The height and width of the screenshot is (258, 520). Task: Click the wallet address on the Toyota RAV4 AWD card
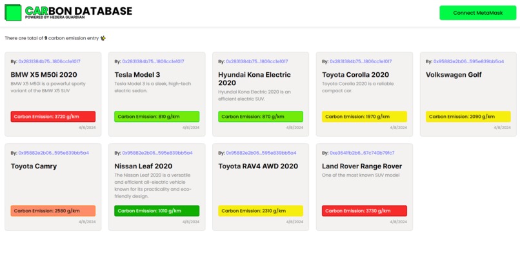261,153
